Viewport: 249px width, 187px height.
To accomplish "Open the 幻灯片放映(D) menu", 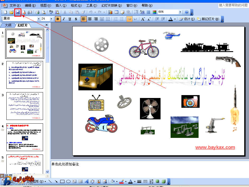I will point(112,6).
